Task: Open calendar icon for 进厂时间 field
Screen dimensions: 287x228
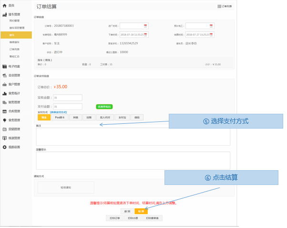Action: pos(145,26)
